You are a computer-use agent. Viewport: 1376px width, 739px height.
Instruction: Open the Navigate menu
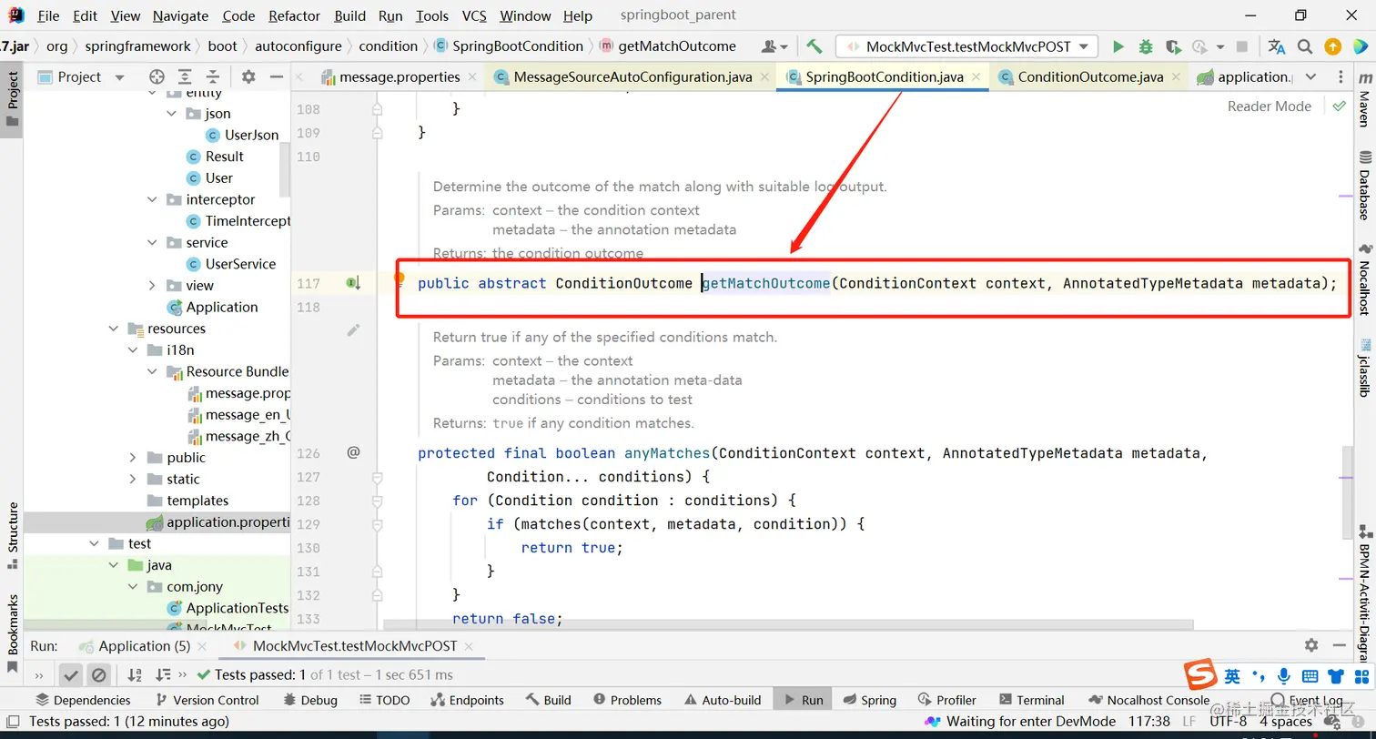(x=180, y=15)
